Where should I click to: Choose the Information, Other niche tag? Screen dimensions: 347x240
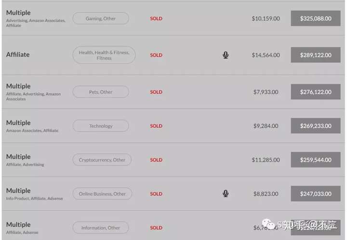(x=101, y=227)
